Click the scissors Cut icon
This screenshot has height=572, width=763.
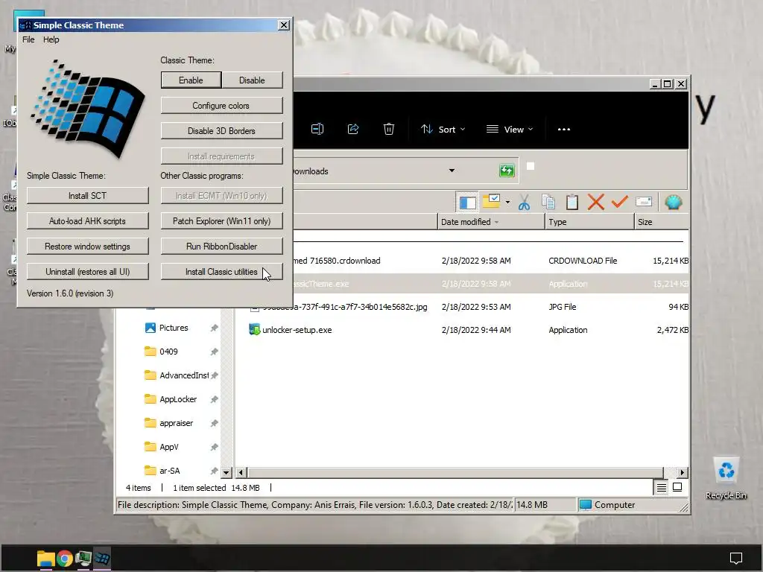524,203
